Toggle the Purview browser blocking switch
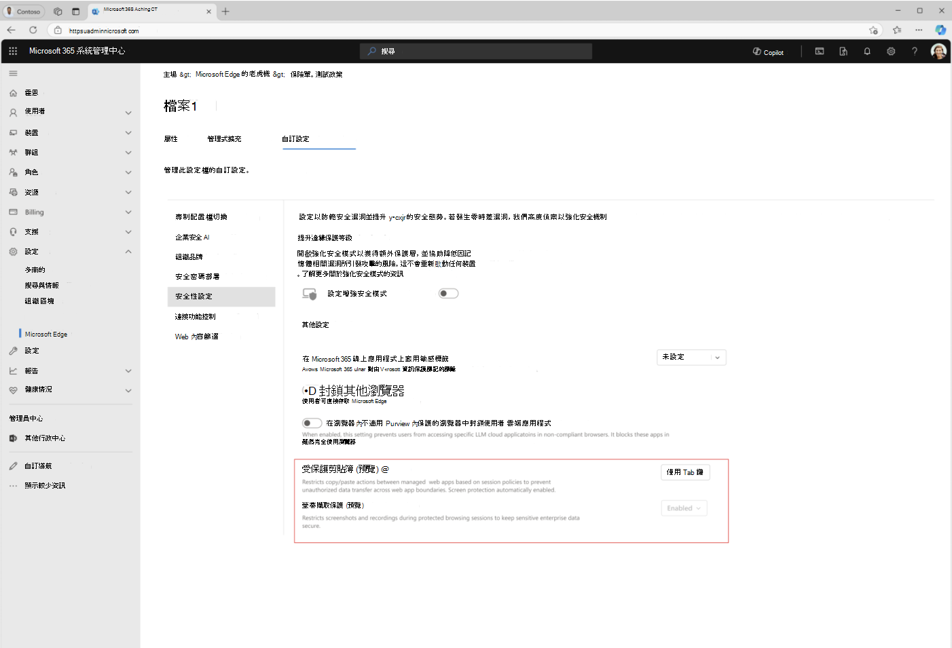This screenshot has height=648, width=952. pyautogui.click(x=312, y=423)
